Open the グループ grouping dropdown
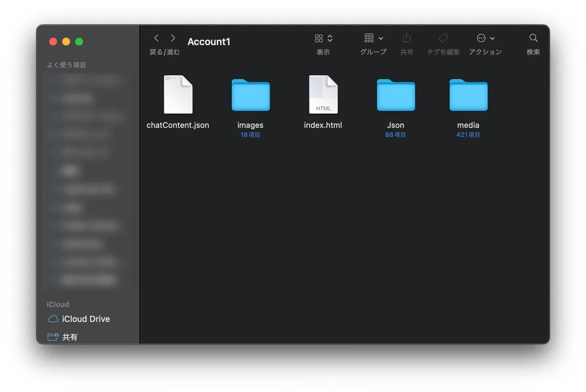 [x=374, y=38]
